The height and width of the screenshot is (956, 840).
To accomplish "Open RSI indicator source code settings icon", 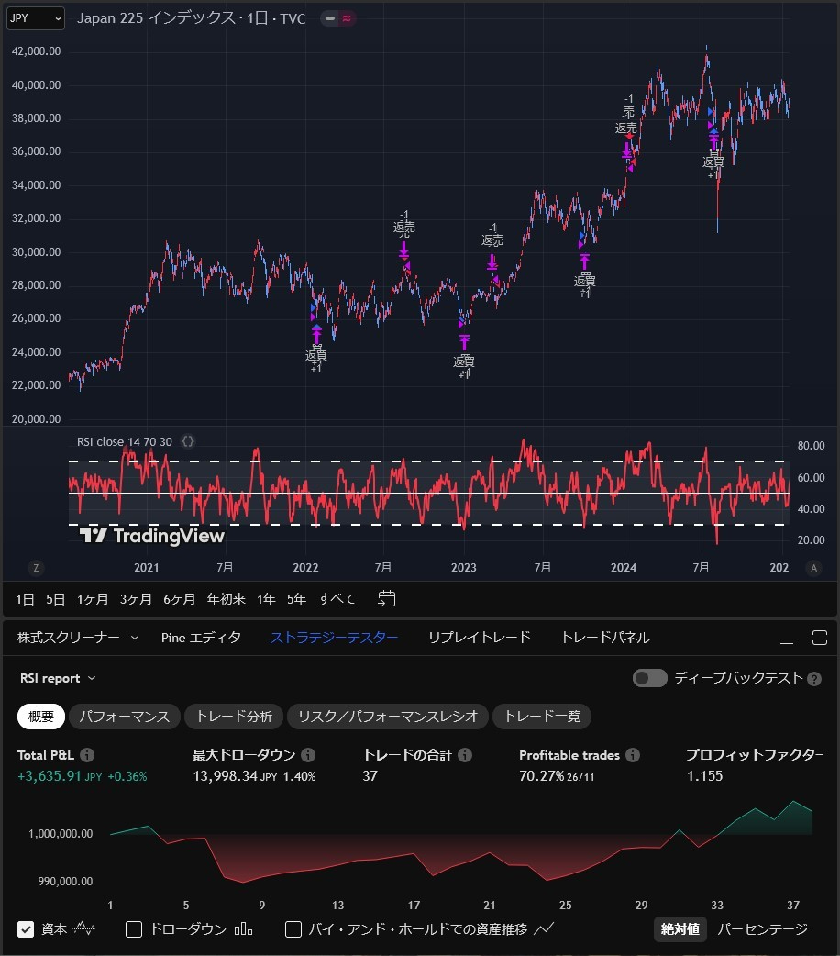I will [188, 441].
